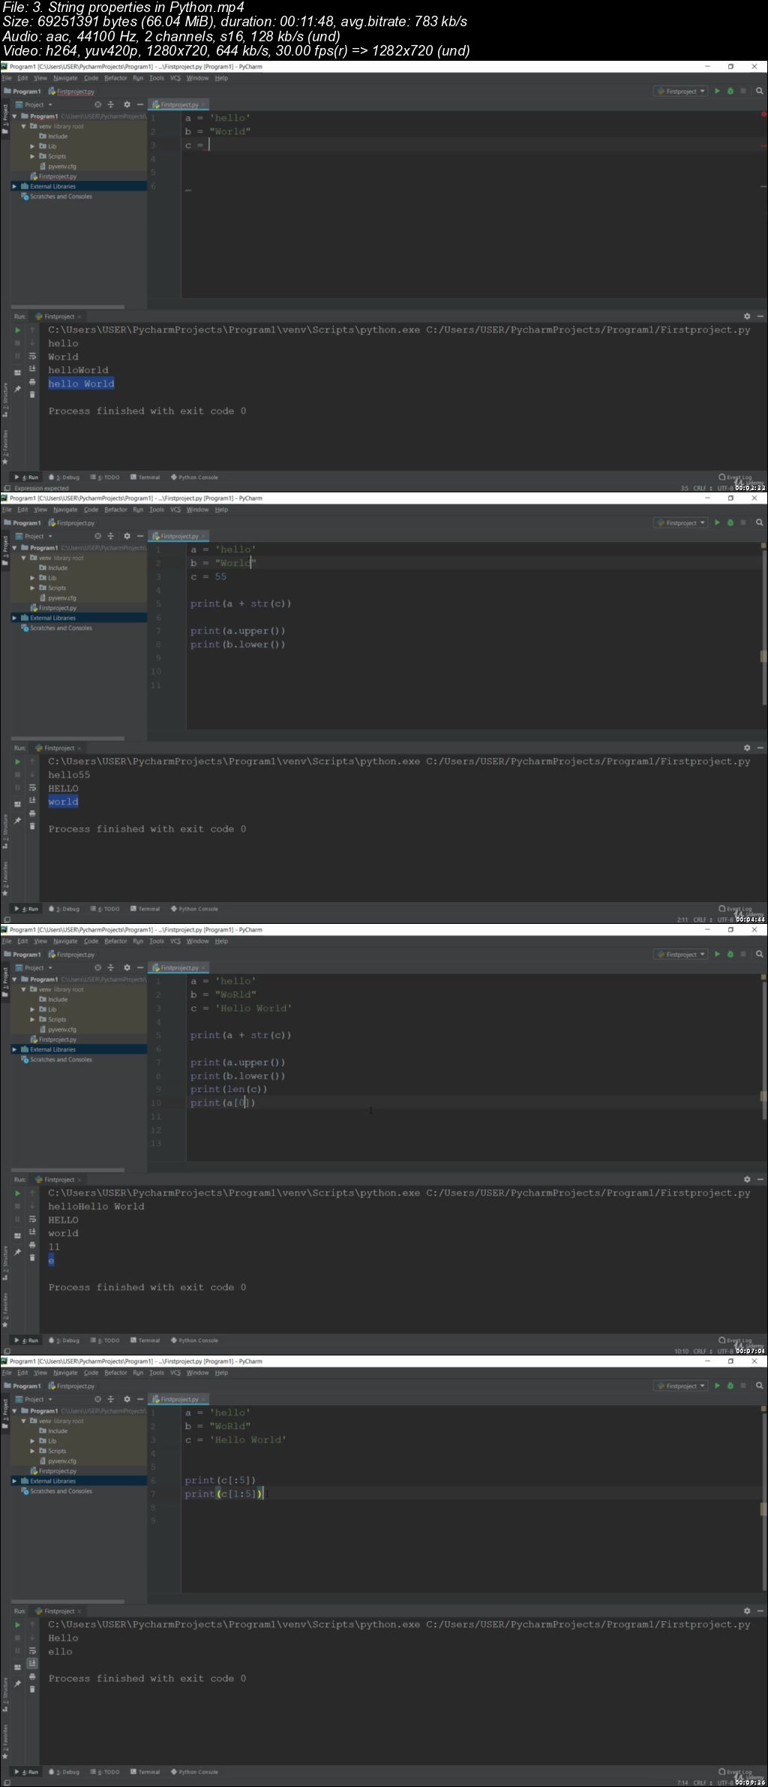Open the Navigate menu in the 00:07:04 frame

pyautogui.click(x=65, y=941)
